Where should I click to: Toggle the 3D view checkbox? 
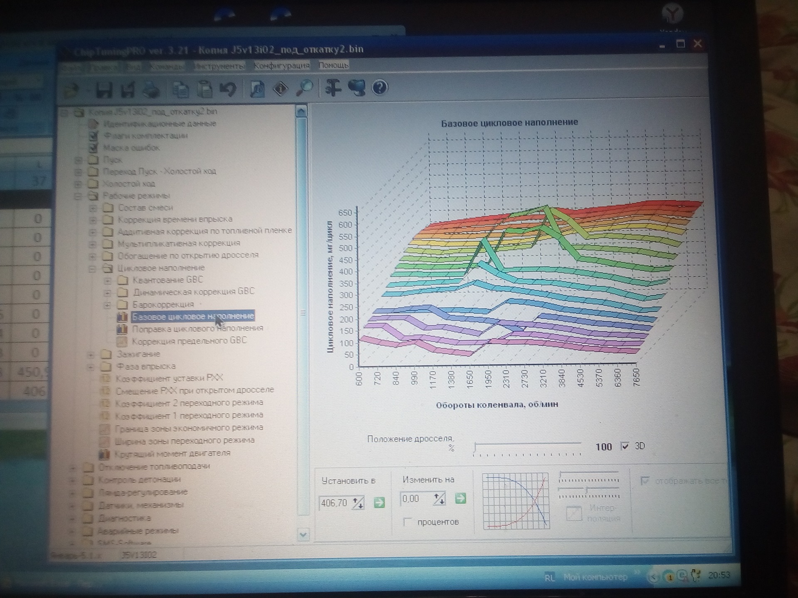(624, 446)
